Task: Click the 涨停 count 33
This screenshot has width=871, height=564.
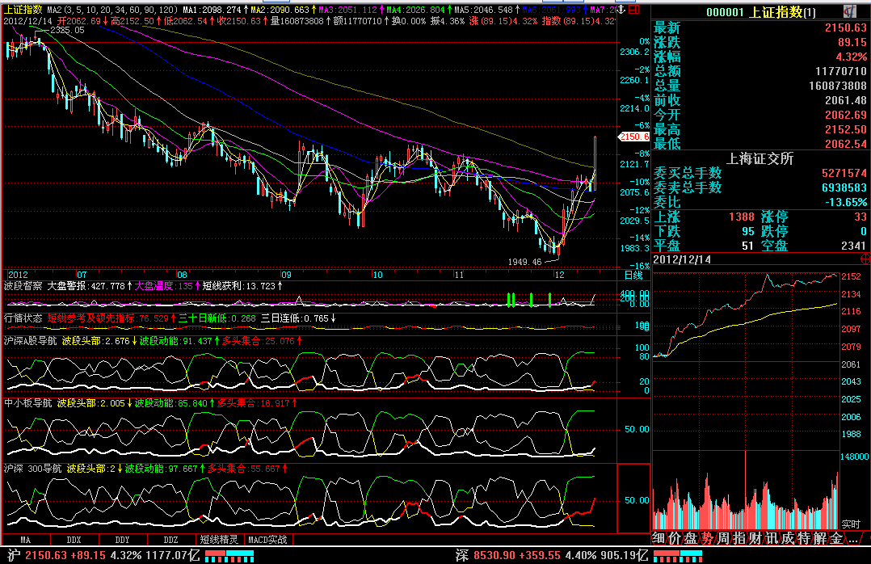Action: pos(860,217)
